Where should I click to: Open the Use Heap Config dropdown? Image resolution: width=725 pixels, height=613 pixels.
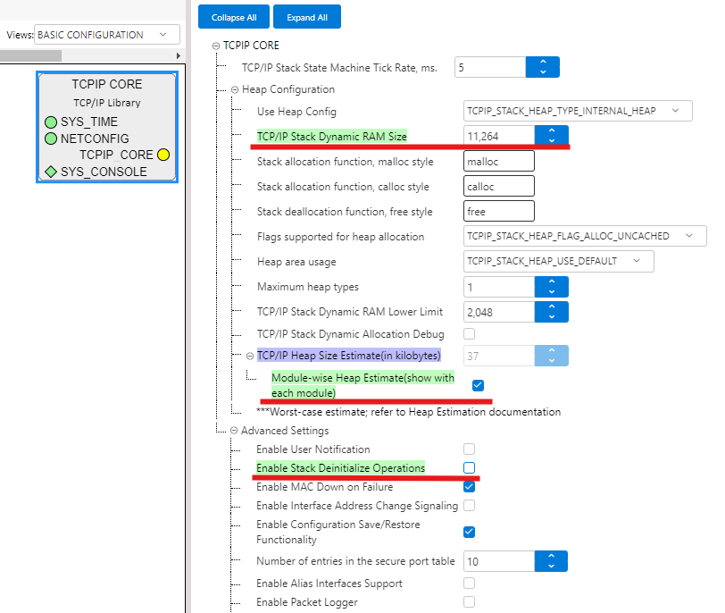(578, 111)
